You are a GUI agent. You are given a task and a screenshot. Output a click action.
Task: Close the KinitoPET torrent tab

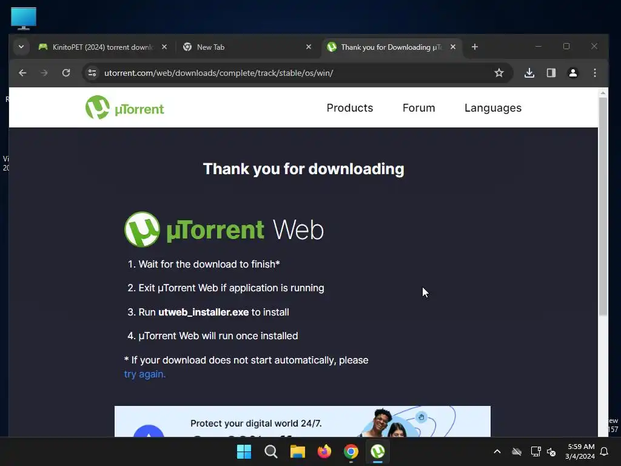164,47
